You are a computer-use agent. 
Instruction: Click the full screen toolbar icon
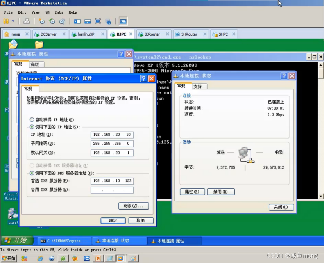[x=98, y=21]
